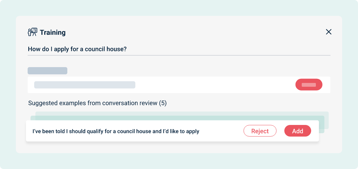Select the gray placeholder text bar
Image resolution: width=358 pixels, height=169 pixels.
pos(85,85)
